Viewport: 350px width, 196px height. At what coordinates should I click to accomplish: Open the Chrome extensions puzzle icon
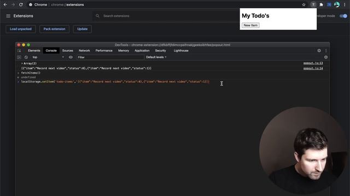(321, 5)
